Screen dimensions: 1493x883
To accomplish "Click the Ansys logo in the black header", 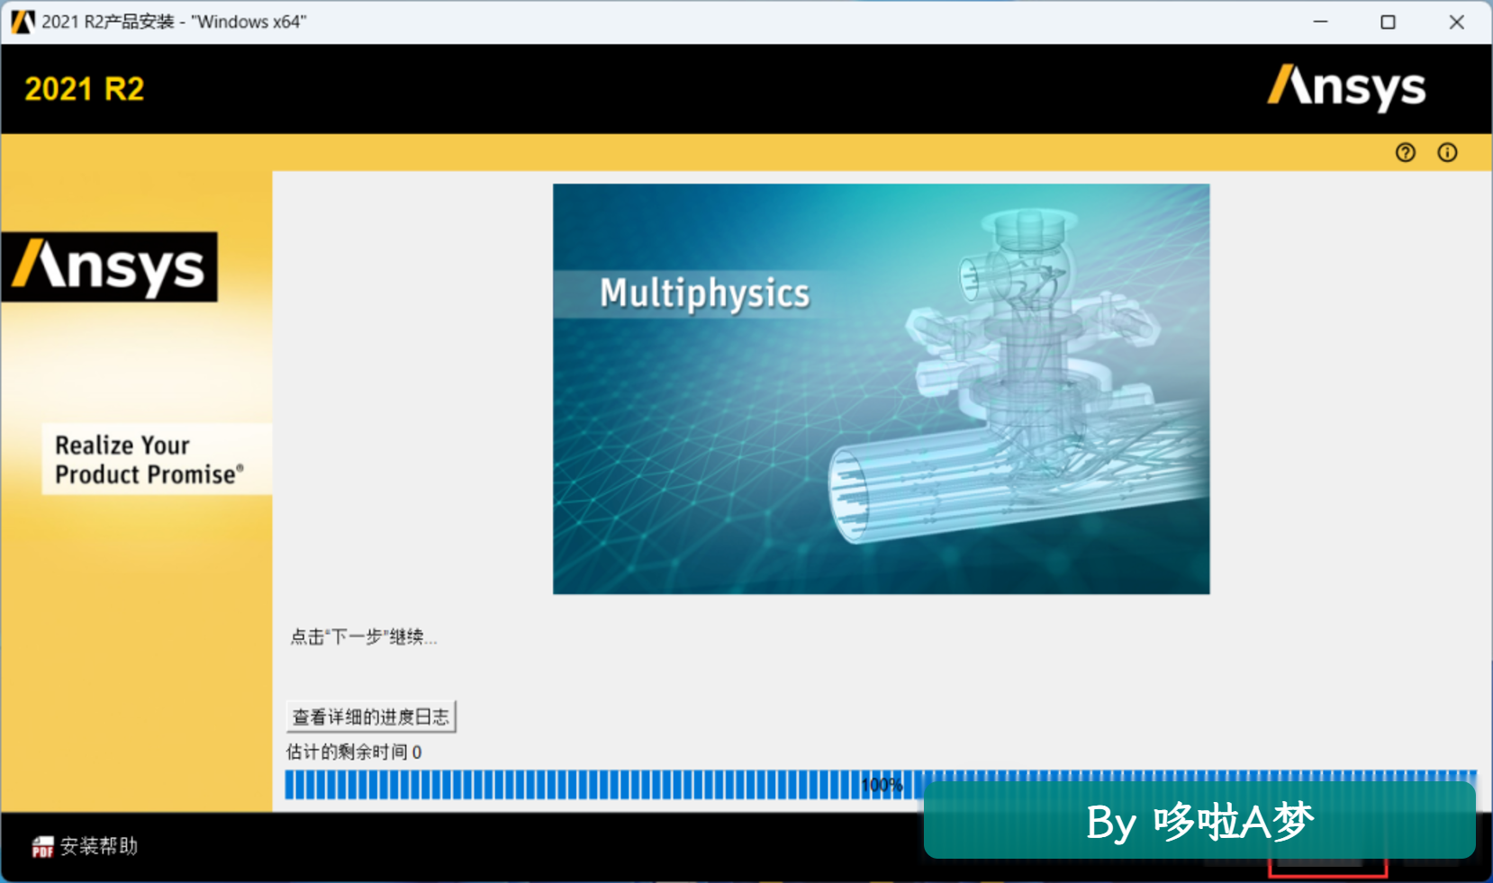I will [1346, 88].
